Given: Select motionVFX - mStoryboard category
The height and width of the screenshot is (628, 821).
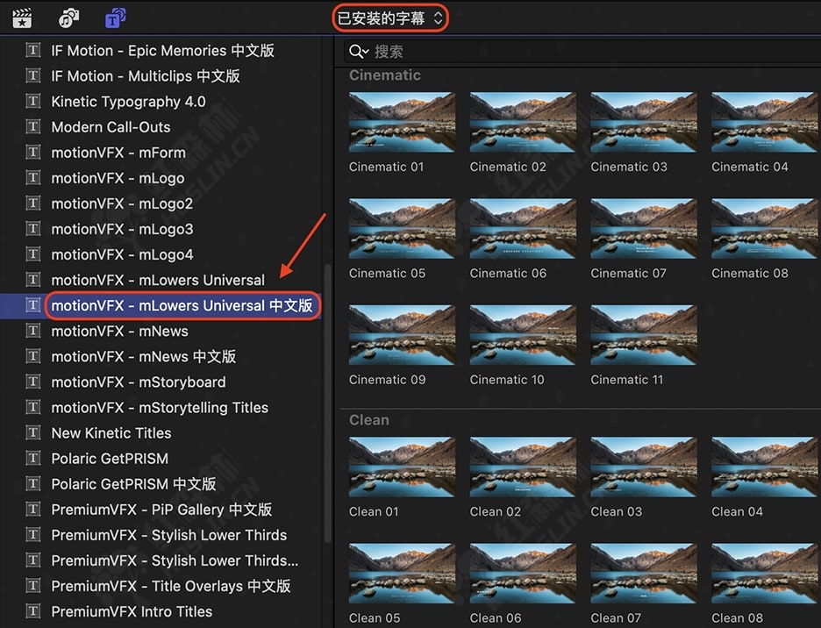Looking at the screenshot, I should [139, 382].
